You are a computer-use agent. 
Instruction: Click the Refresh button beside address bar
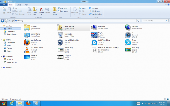pyautogui.click(x=138, y=21)
